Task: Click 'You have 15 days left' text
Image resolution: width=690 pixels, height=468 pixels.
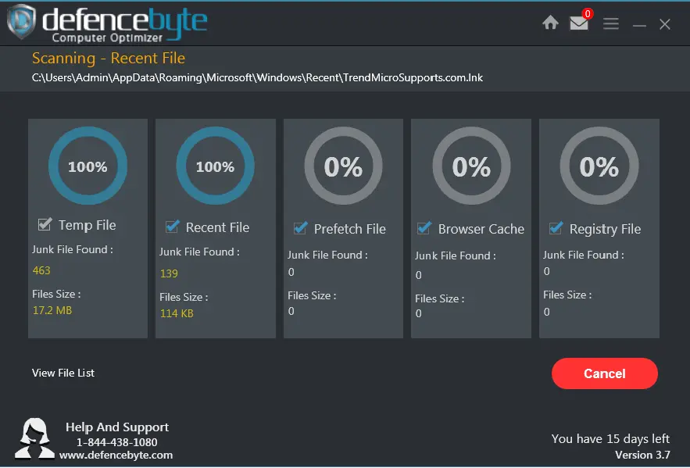Action: click(x=610, y=438)
